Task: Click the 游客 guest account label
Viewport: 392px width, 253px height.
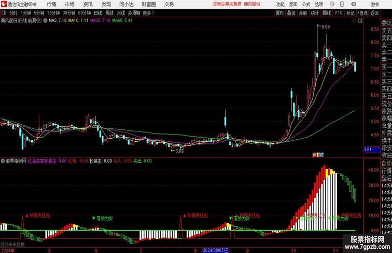Action: pyautogui.click(x=375, y=4)
